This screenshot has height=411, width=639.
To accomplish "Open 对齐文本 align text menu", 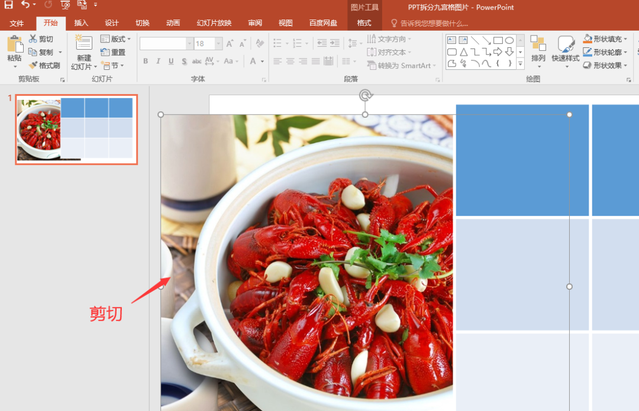I will click(389, 52).
